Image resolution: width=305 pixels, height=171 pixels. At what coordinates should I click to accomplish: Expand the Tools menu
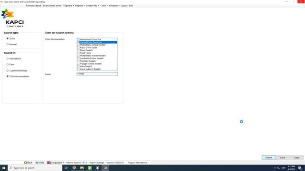click(x=104, y=6)
